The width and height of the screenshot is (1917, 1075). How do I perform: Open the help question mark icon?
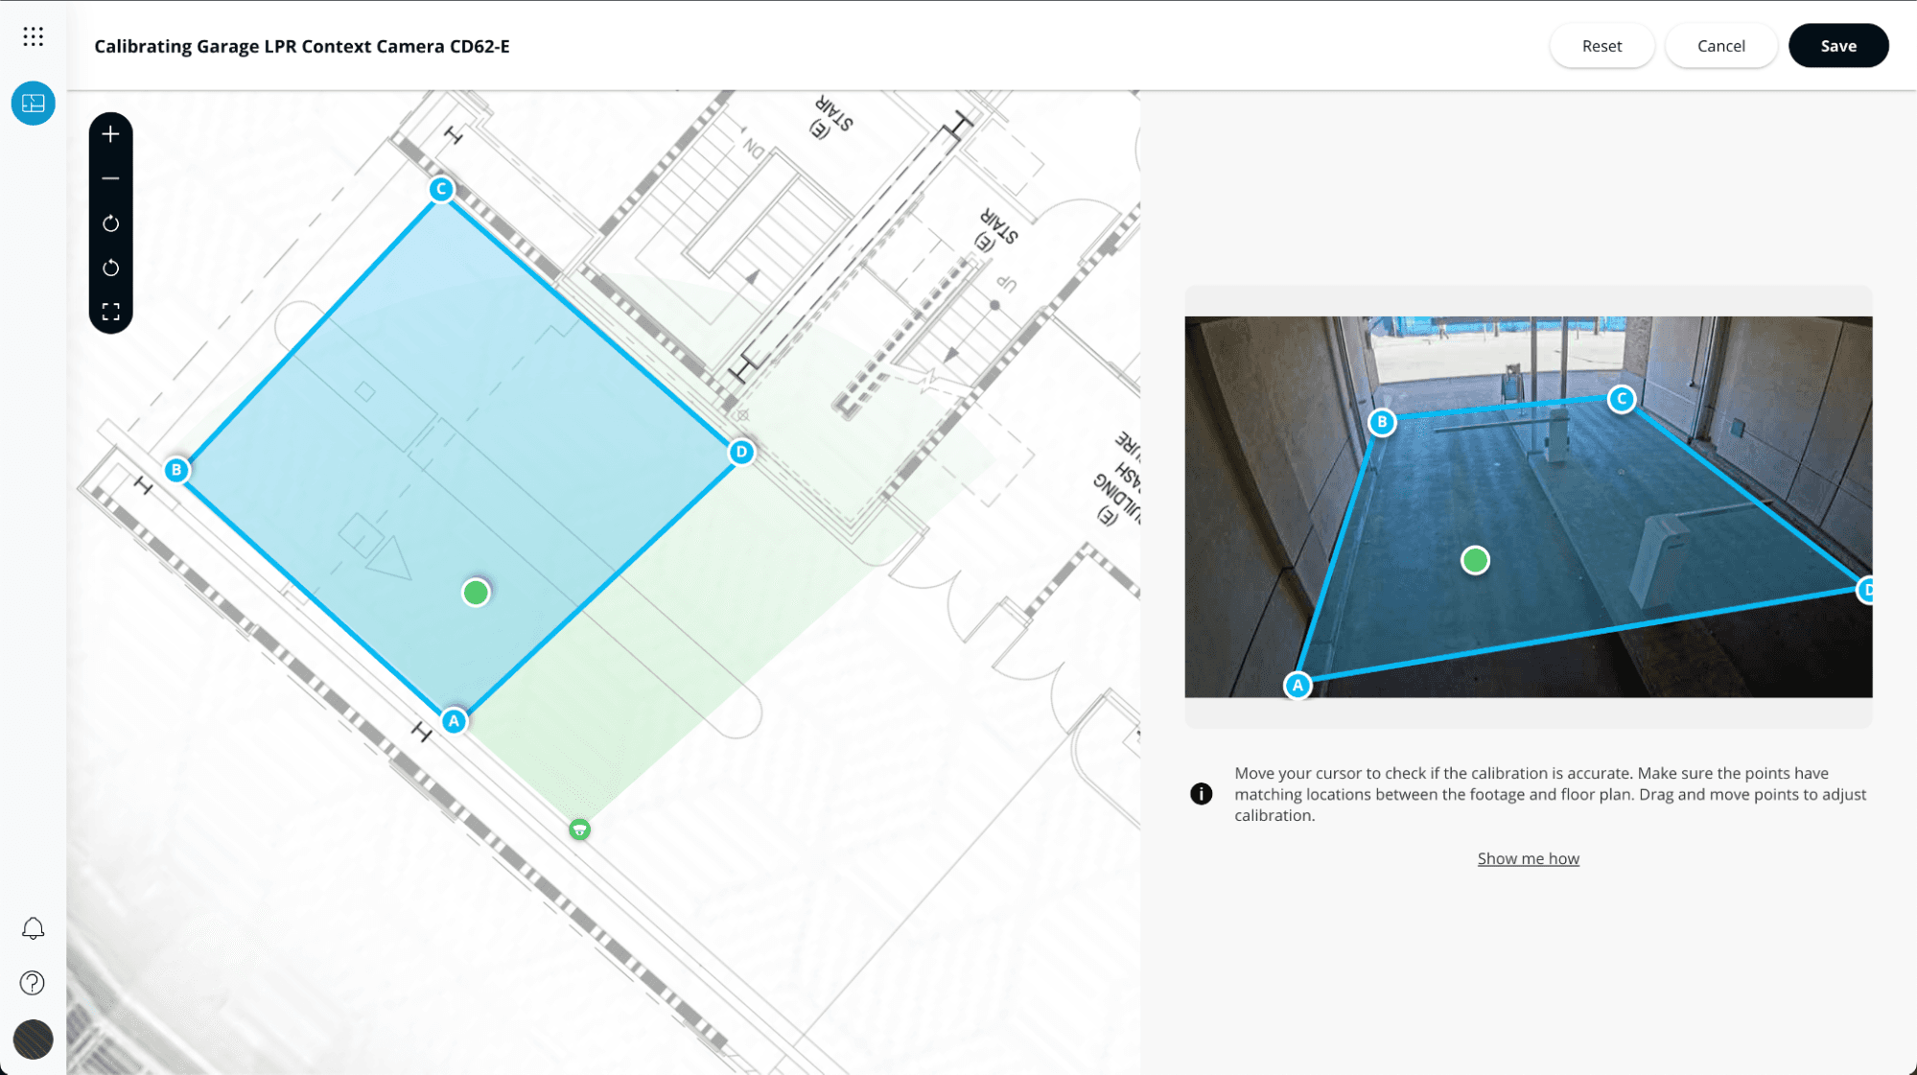tap(33, 983)
